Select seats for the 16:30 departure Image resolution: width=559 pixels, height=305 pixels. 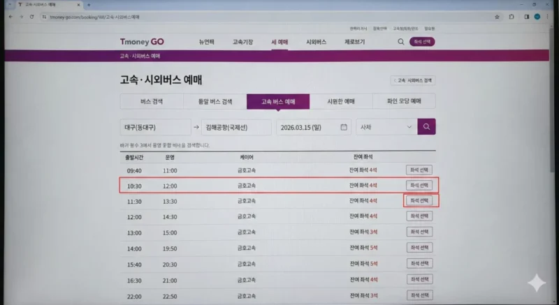420,279
